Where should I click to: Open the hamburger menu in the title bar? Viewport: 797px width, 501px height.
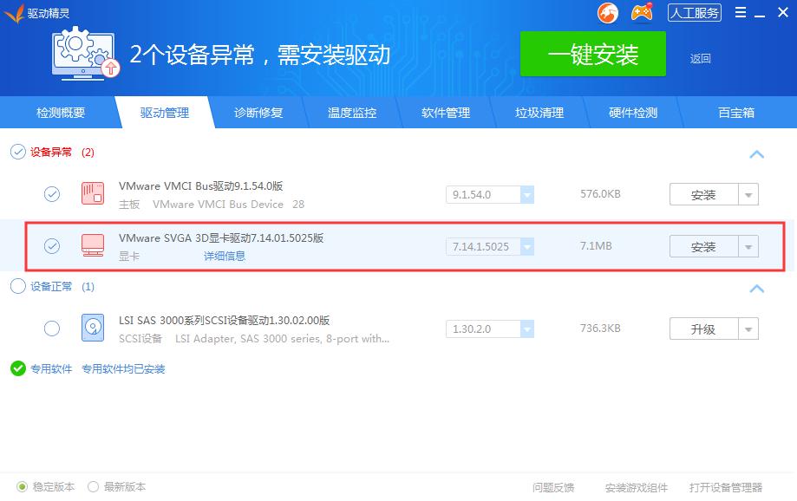(739, 12)
